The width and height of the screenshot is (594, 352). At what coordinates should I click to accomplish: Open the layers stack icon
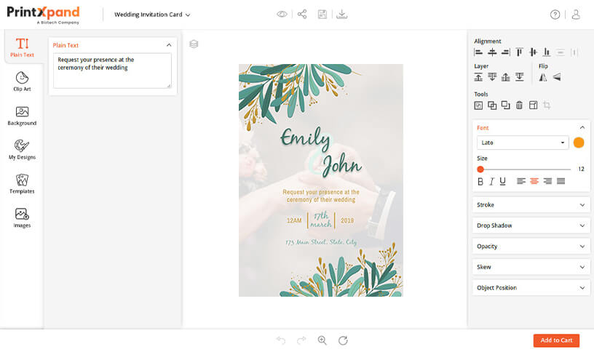tap(194, 44)
